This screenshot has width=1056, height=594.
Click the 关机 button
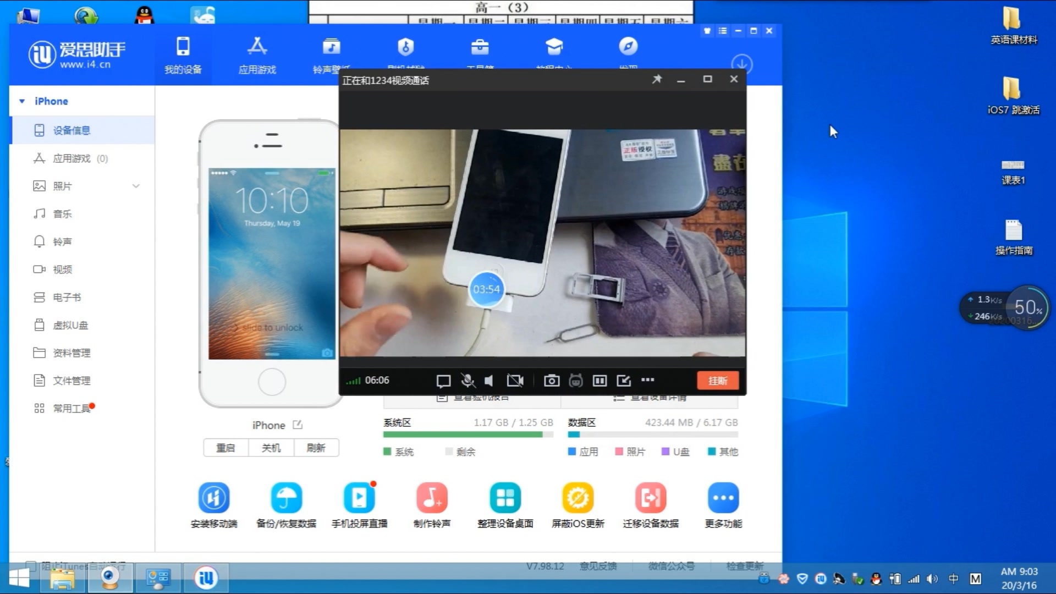pos(271,448)
